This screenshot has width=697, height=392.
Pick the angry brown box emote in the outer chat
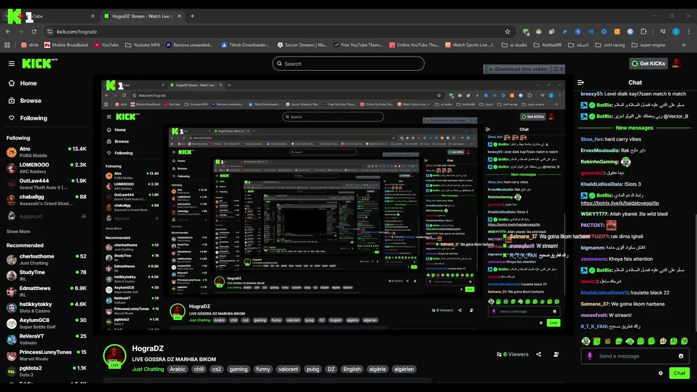coord(608,341)
